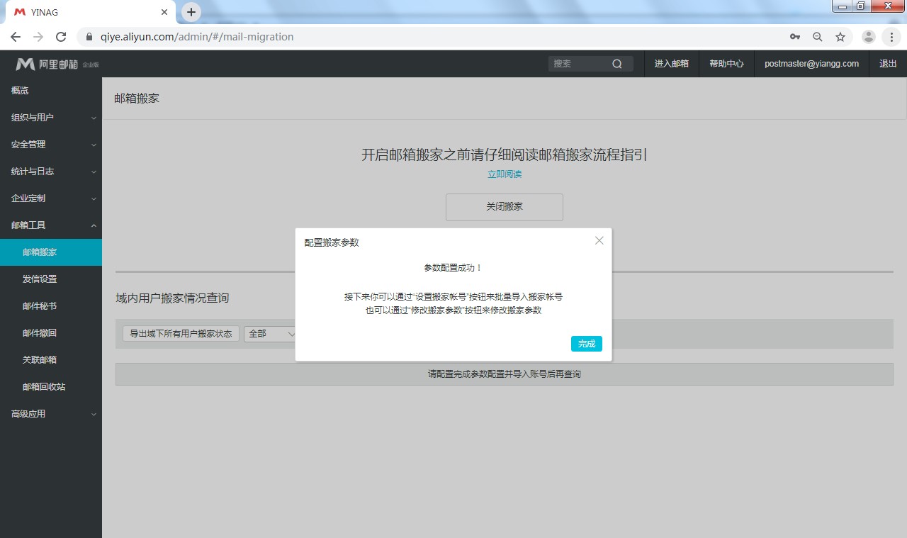
Task: Click 退出 to log out
Action: [888, 64]
